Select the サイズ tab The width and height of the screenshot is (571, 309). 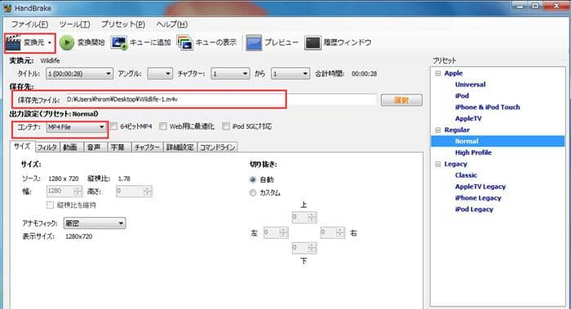pos(23,146)
